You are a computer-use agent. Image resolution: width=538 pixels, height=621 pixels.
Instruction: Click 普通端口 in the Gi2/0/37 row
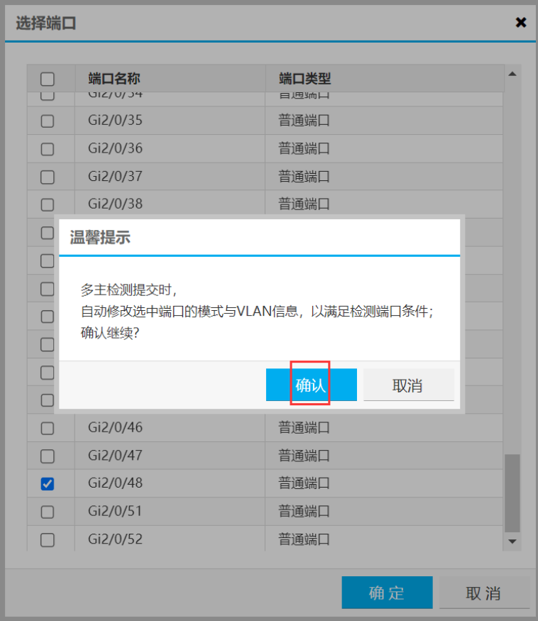click(304, 176)
